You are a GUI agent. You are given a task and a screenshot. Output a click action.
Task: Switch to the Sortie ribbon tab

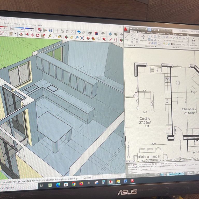(181, 34)
